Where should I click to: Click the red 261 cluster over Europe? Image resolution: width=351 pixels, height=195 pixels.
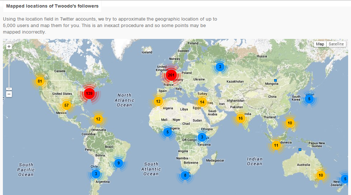(x=171, y=75)
